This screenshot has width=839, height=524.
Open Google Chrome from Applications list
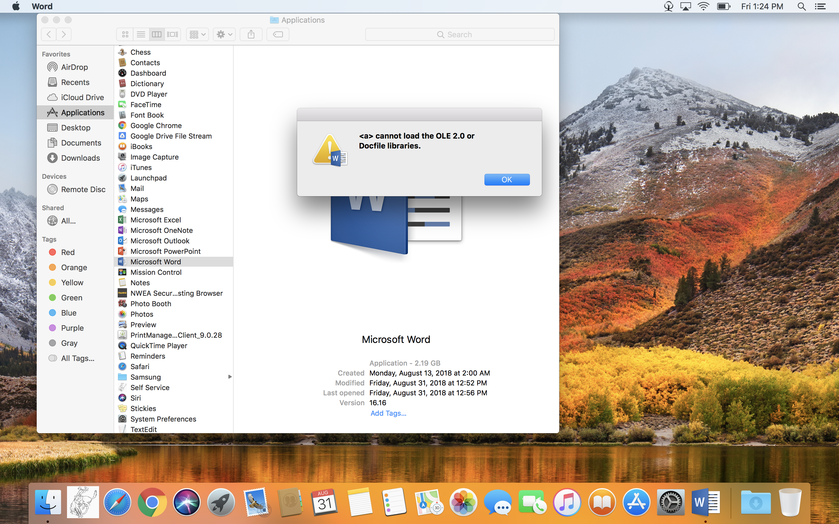coord(156,125)
